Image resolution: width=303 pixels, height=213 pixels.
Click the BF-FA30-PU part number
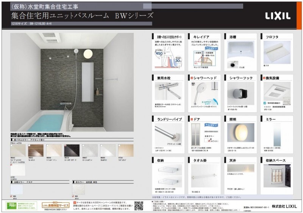tap(232, 110)
